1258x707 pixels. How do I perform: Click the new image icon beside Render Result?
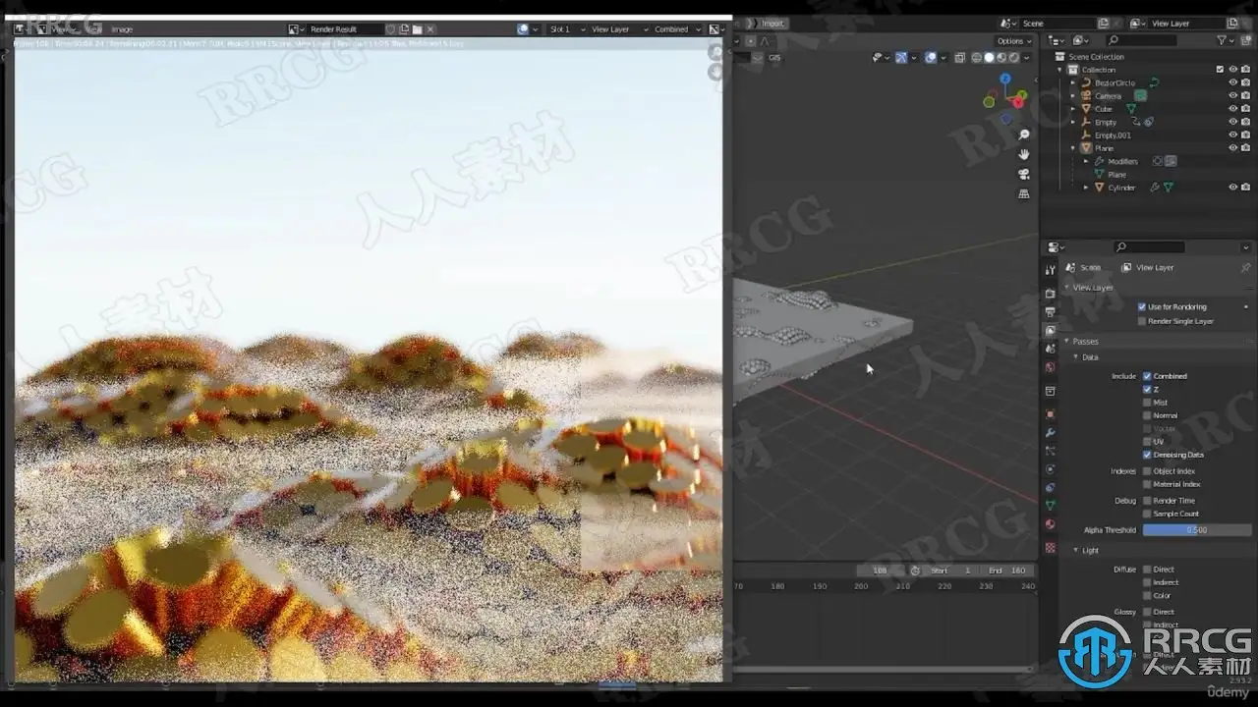click(x=404, y=29)
